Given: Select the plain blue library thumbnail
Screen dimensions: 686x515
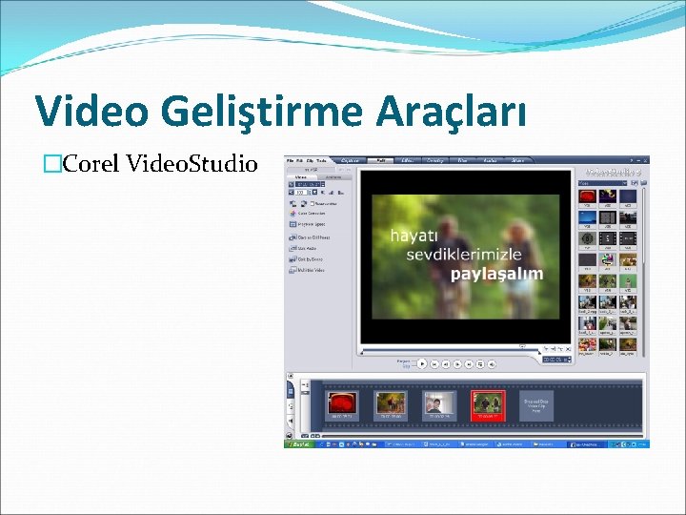Looking at the screenshot, I should 627,196.
